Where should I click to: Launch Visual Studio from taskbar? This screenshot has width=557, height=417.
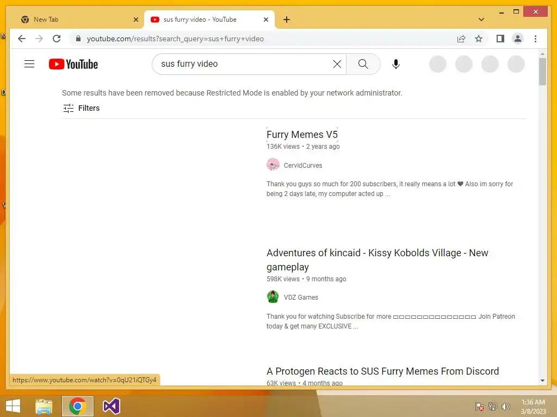click(x=112, y=406)
